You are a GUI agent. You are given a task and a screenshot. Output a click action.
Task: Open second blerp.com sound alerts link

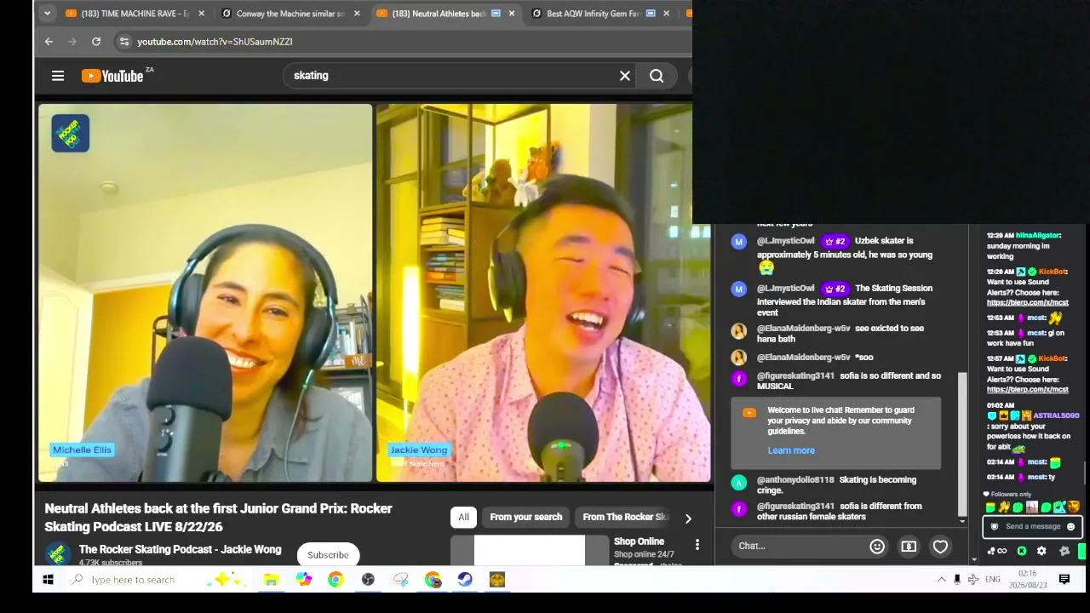(x=1027, y=390)
